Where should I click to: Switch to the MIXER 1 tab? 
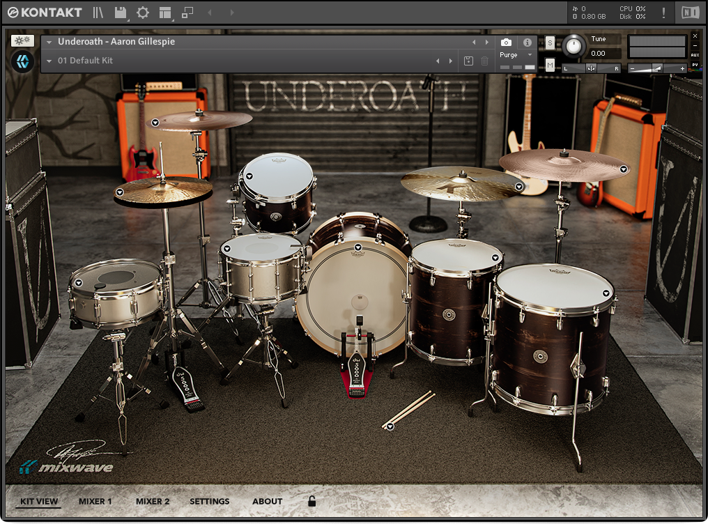[95, 501]
